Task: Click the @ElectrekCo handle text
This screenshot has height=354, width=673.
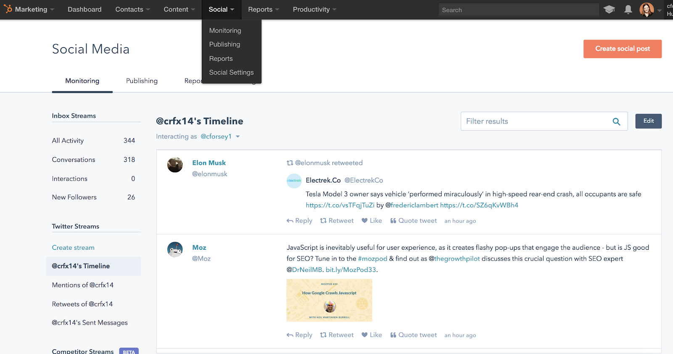Action: 364,180
